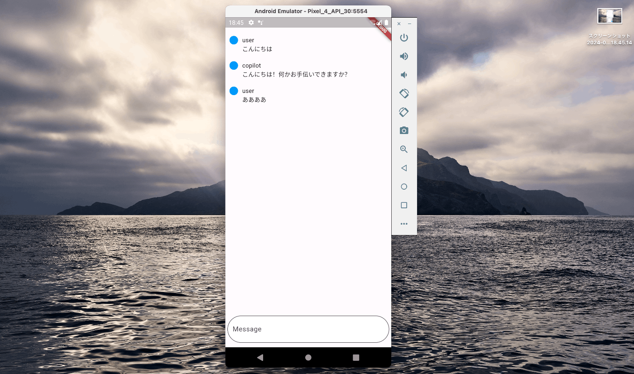Raise volume with the volume up icon
Screen dimensions: 634x374
(404, 56)
